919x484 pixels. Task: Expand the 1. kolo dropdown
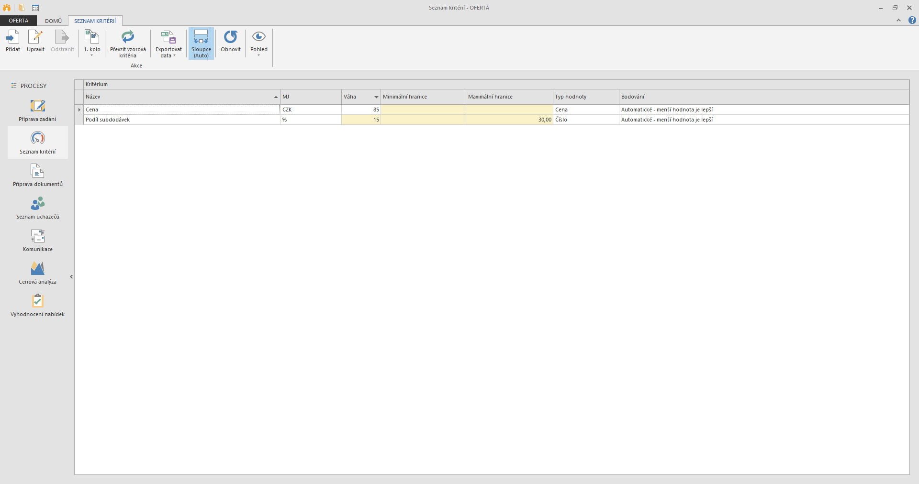[x=92, y=52]
